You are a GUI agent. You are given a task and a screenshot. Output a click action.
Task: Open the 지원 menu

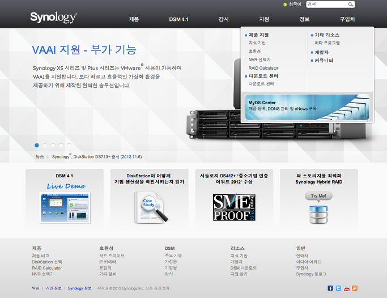[264, 19]
